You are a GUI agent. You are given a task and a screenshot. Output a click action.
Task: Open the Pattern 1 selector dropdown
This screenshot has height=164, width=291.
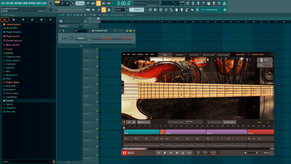[137, 10]
